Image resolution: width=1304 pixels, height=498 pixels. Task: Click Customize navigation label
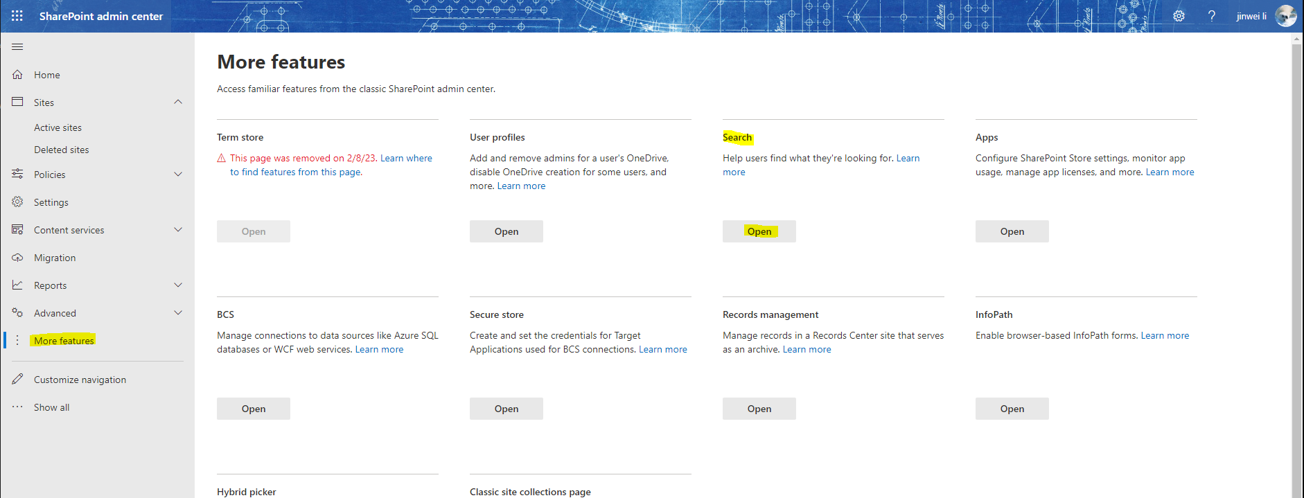pos(80,380)
